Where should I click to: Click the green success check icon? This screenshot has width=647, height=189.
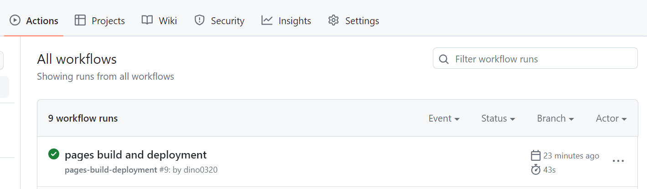[54, 154]
